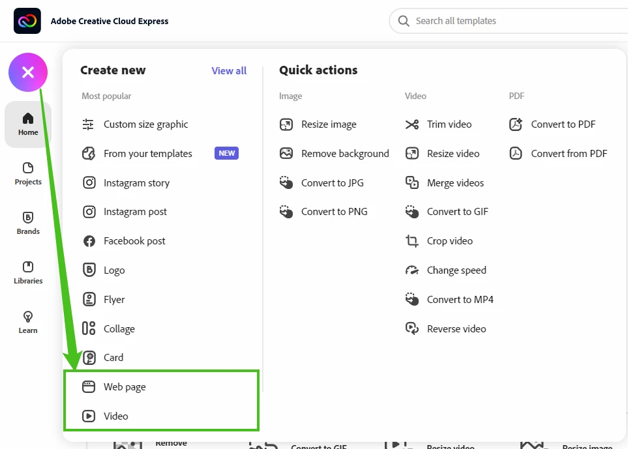This screenshot has height=449, width=628.
Task: Start the Remove background quick action
Action: [x=345, y=154]
